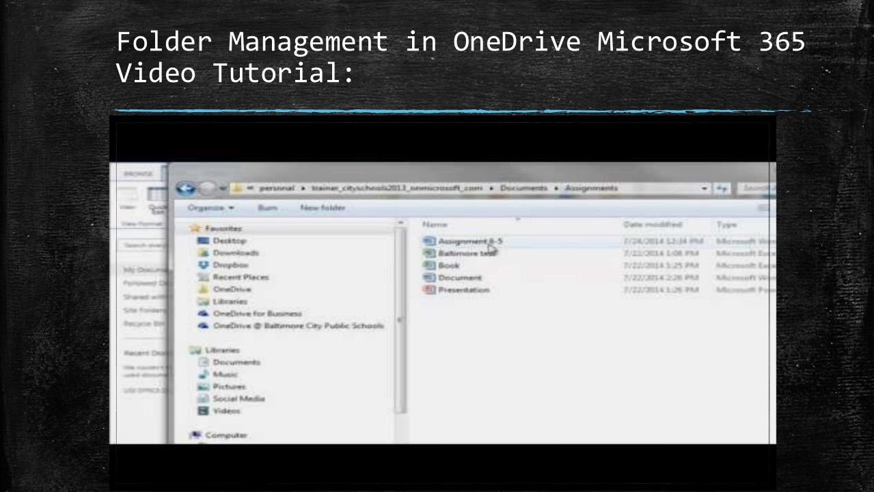Sort files by Date modified column header
874x492 pixels.
(653, 224)
